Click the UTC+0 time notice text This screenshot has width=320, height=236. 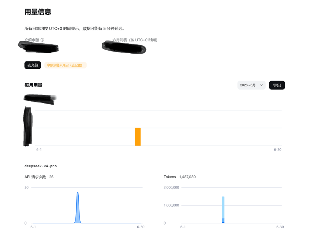tap(74, 28)
